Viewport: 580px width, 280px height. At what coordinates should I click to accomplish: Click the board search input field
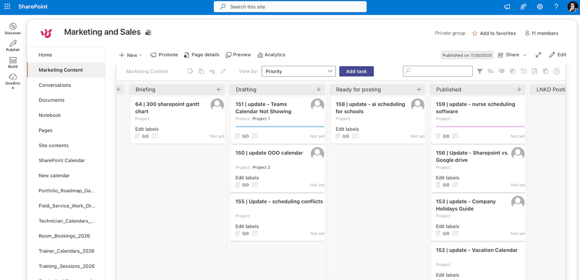coord(437,71)
